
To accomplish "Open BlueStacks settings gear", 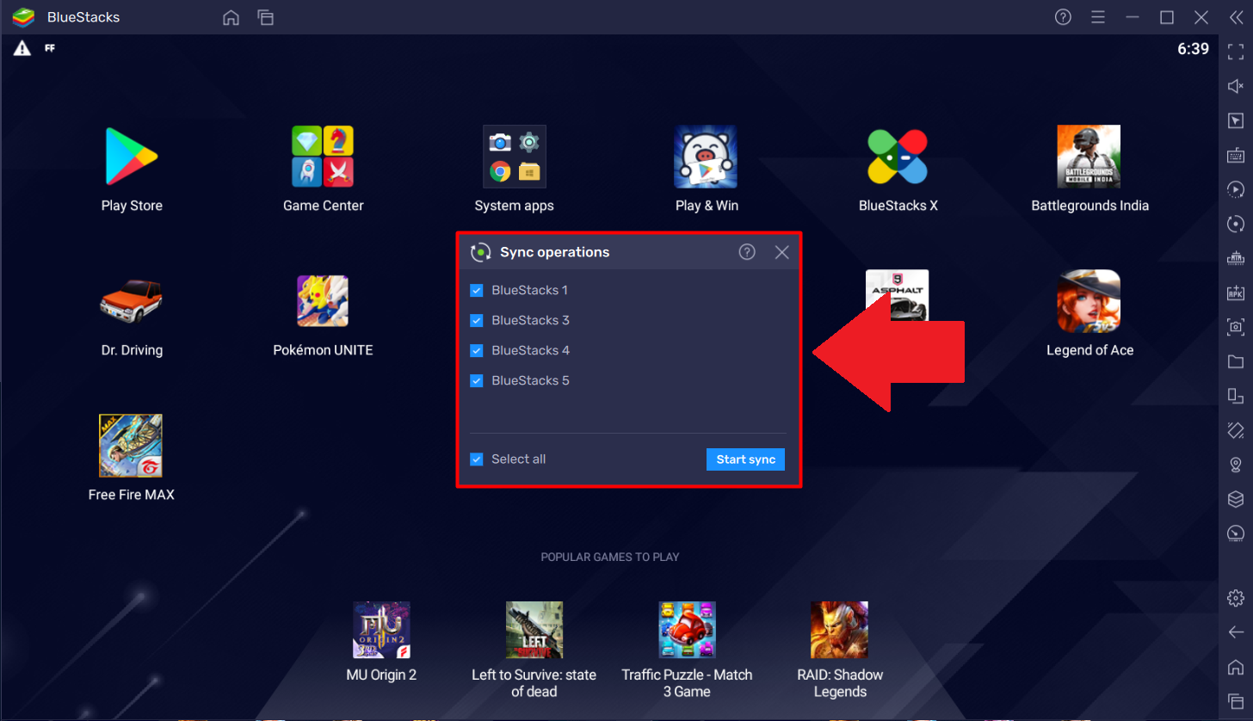I will coord(1236,598).
